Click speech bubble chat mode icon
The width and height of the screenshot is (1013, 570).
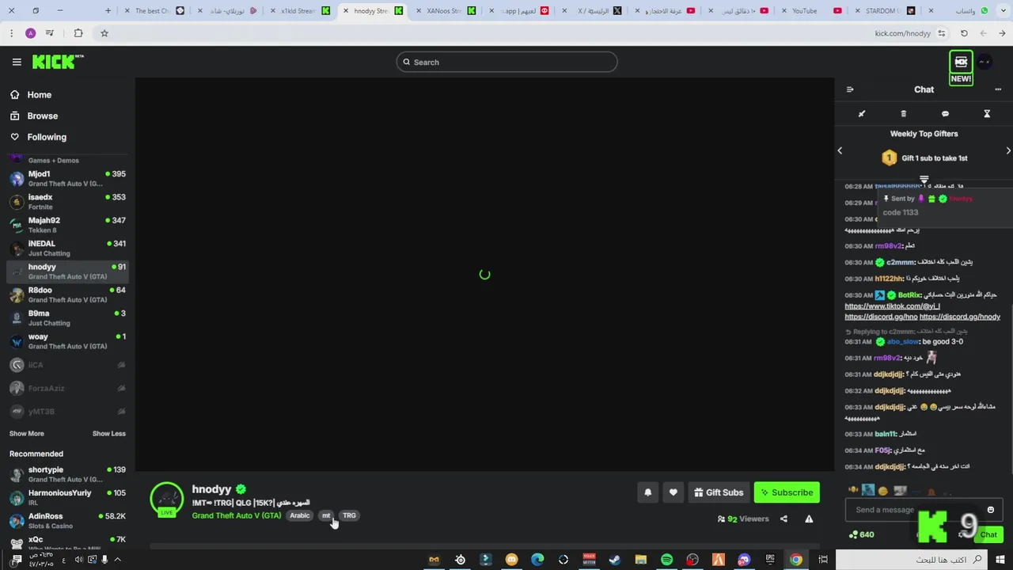tap(945, 114)
